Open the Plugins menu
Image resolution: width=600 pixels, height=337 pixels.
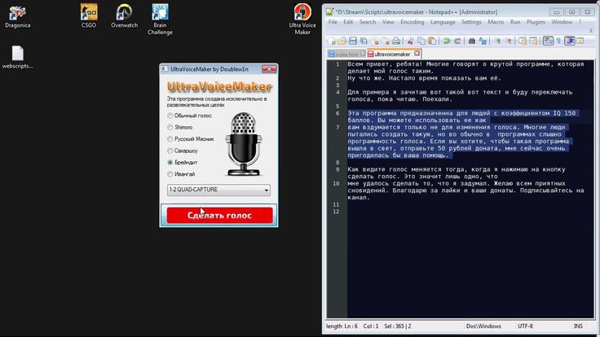pos(536,22)
